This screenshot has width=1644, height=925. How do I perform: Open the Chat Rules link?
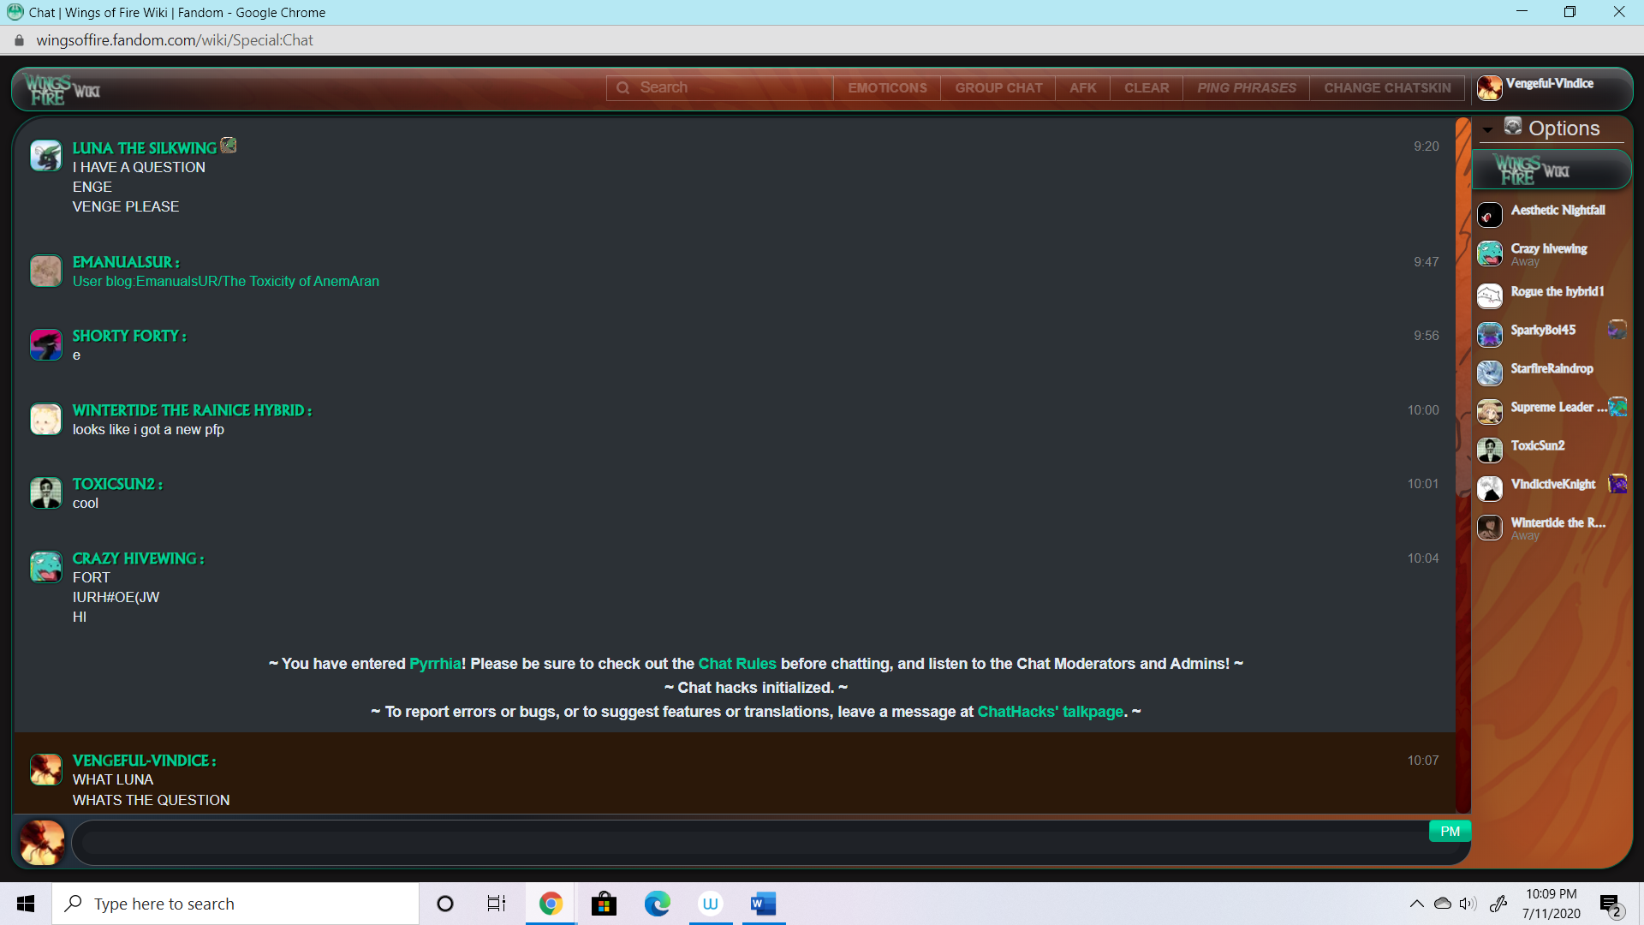tap(736, 664)
